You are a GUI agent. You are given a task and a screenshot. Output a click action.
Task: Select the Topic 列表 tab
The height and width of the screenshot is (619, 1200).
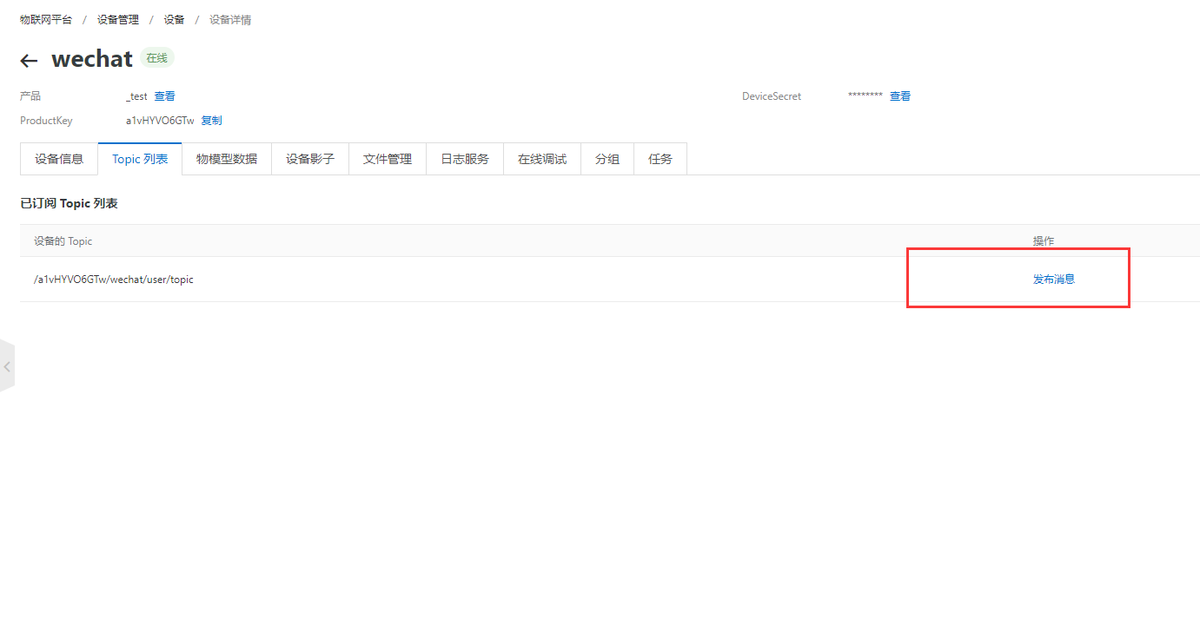pos(139,159)
